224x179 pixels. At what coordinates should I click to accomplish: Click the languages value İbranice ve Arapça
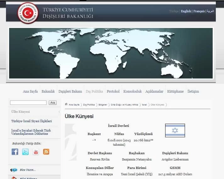[100, 174]
